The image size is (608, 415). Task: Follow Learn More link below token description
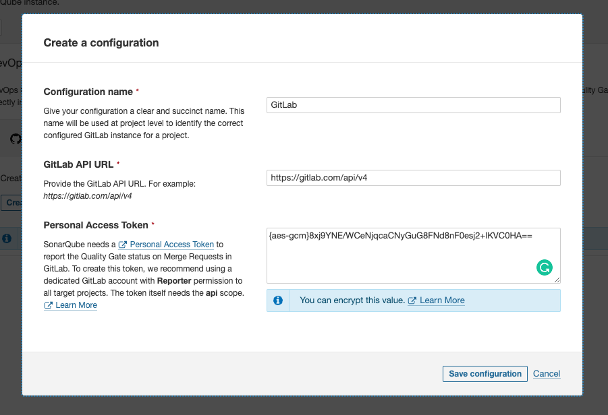(76, 306)
